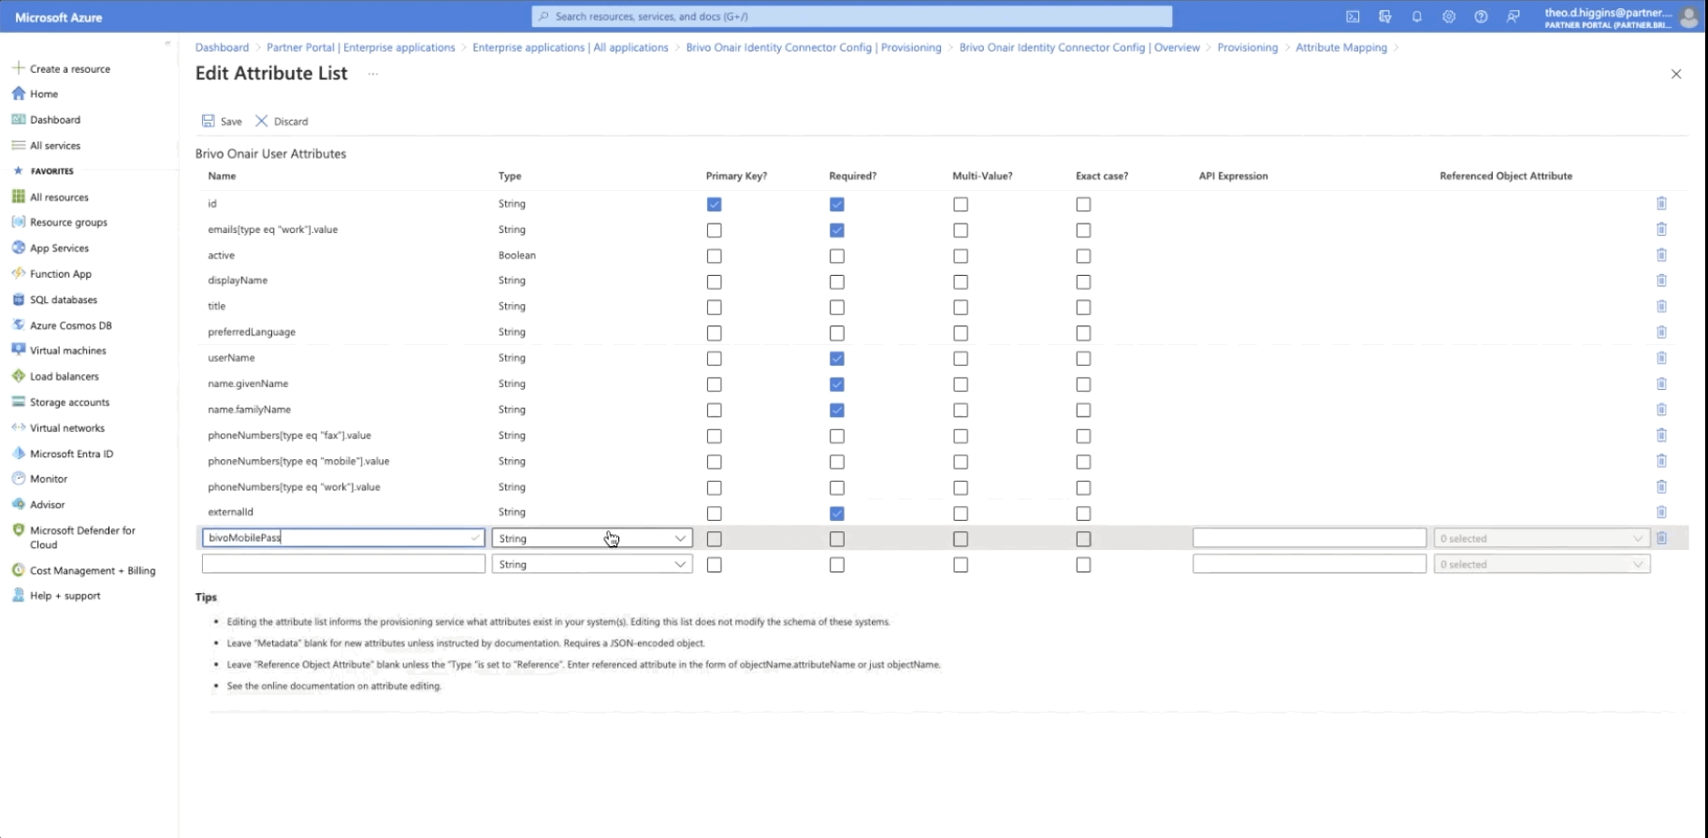Click API Expression field for bivoMobilePass row
This screenshot has width=1708, height=838.
[1309, 538]
